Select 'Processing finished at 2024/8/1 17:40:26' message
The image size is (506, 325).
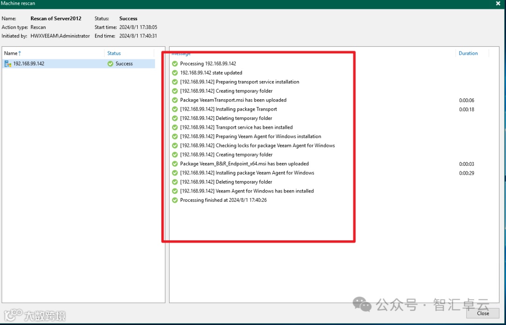[x=223, y=200]
